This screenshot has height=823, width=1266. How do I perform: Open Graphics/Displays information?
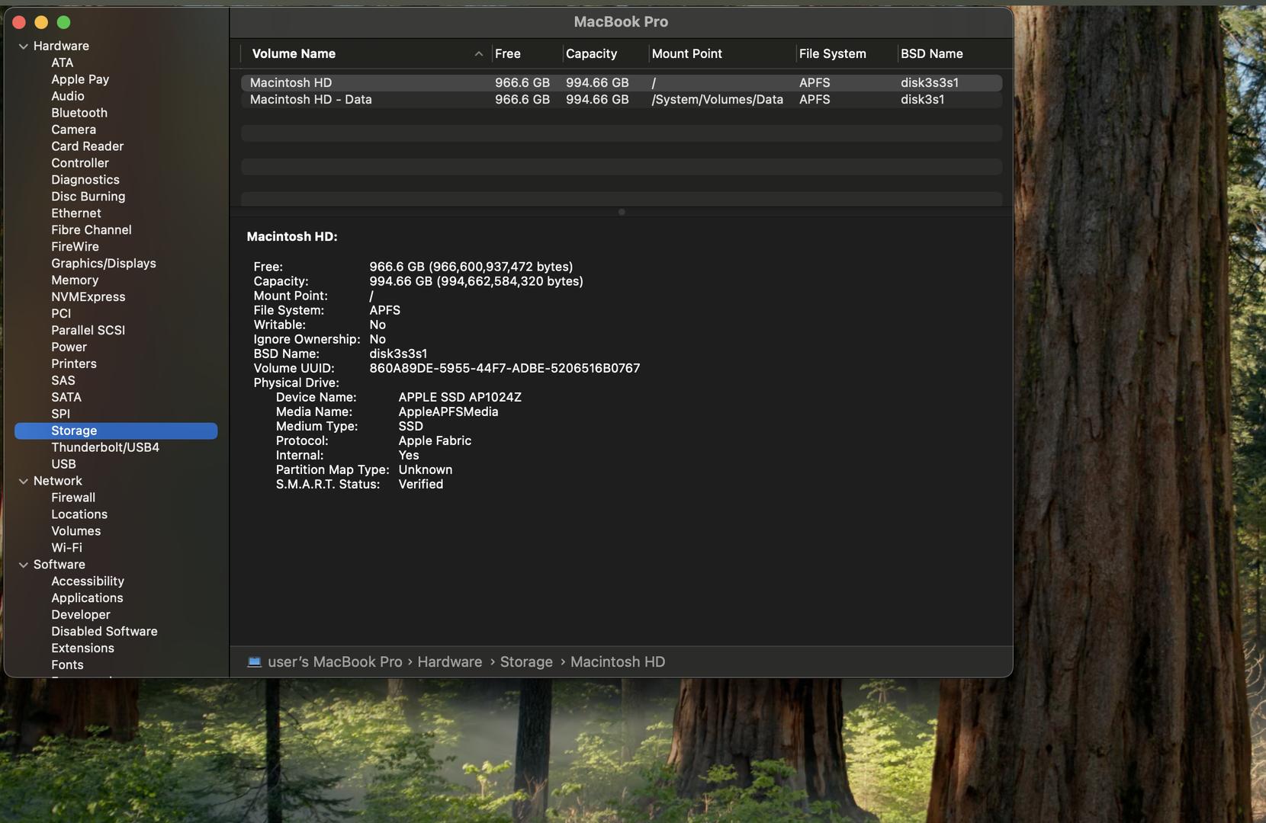104,264
